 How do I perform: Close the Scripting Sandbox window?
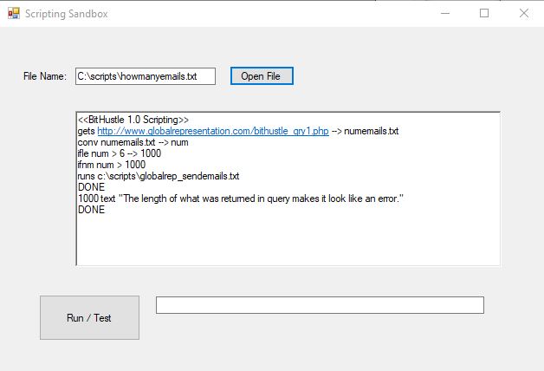click(524, 13)
